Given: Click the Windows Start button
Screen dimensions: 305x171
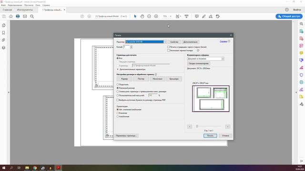Looking at the screenshot, I should [x=3, y=168].
